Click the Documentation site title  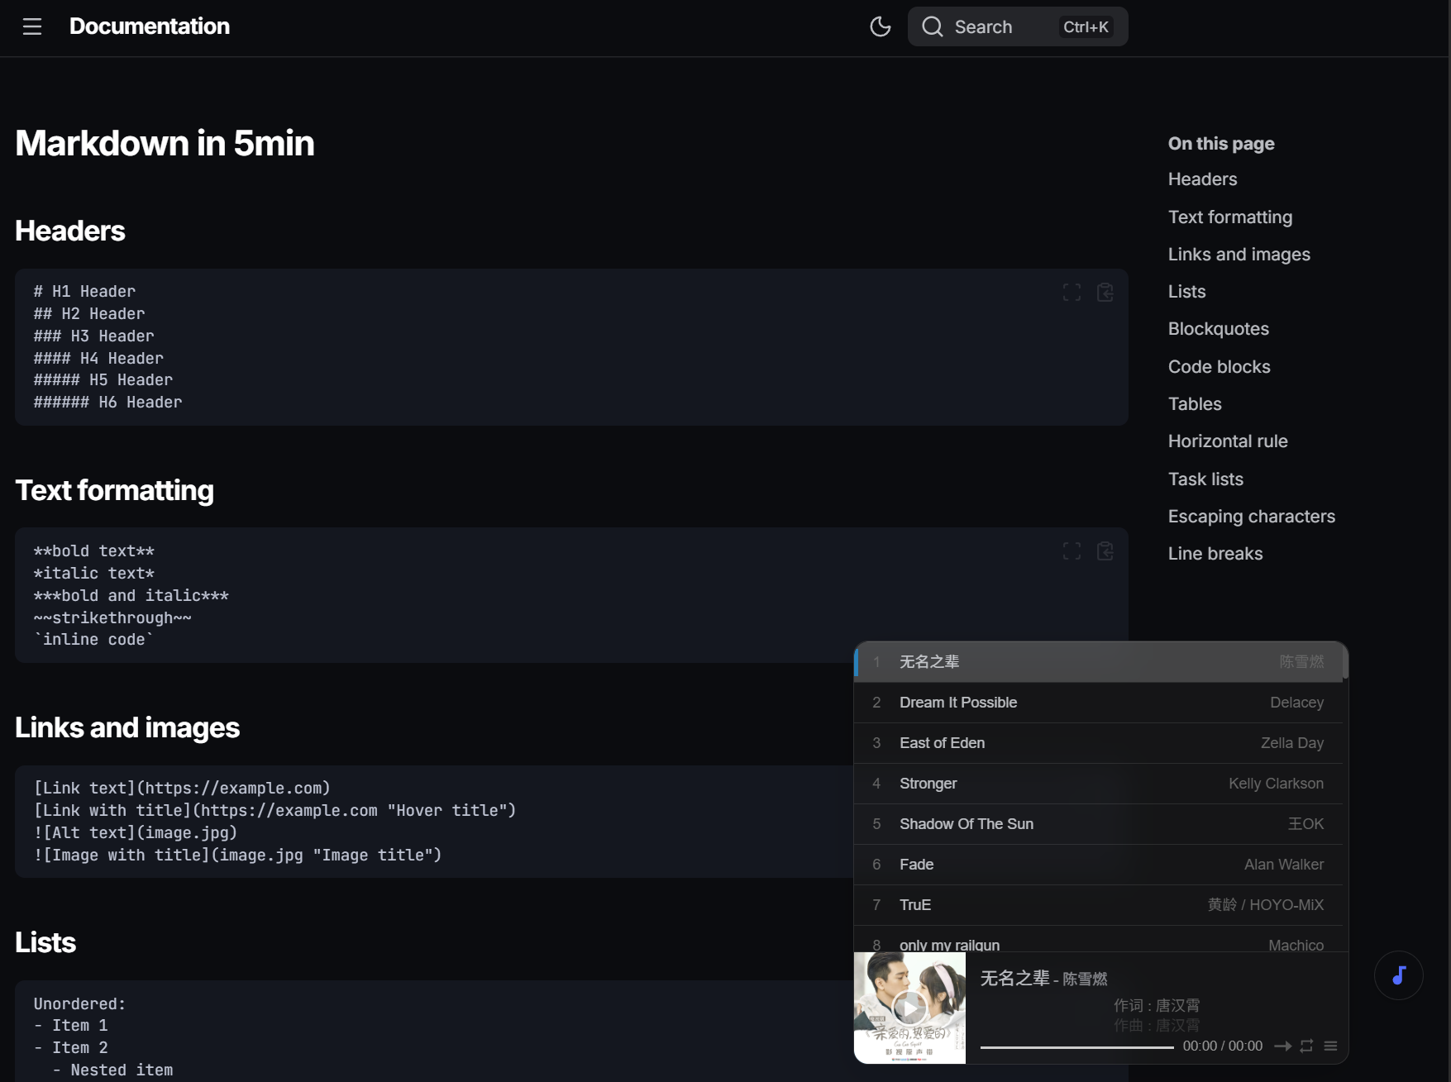tap(150, 26)
